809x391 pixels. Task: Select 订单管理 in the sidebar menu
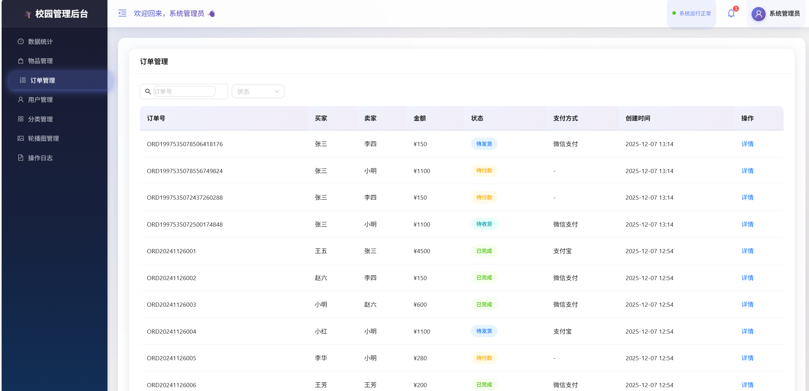[43, 80]
